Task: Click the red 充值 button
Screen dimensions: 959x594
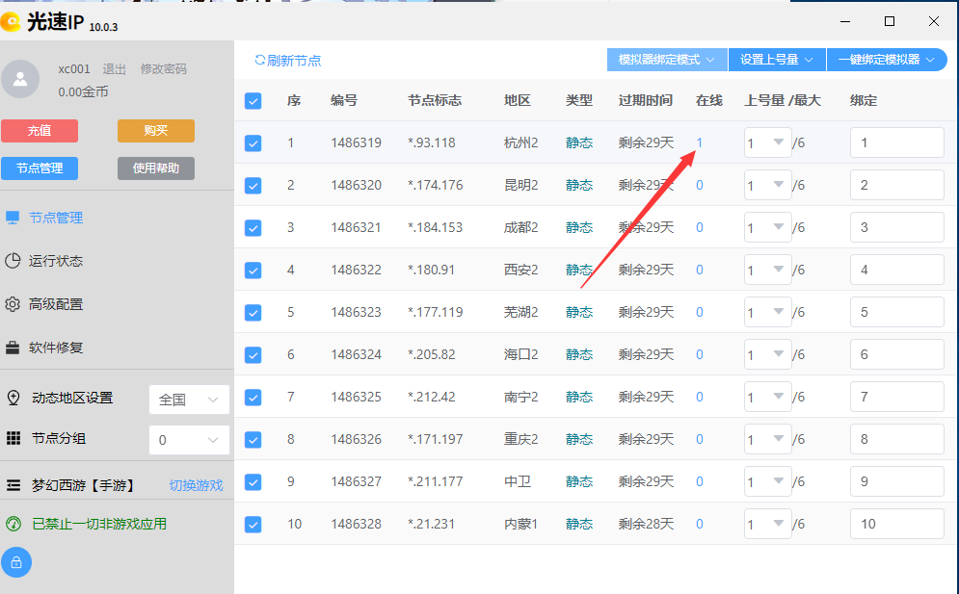Action: click(x=40, y=131)
